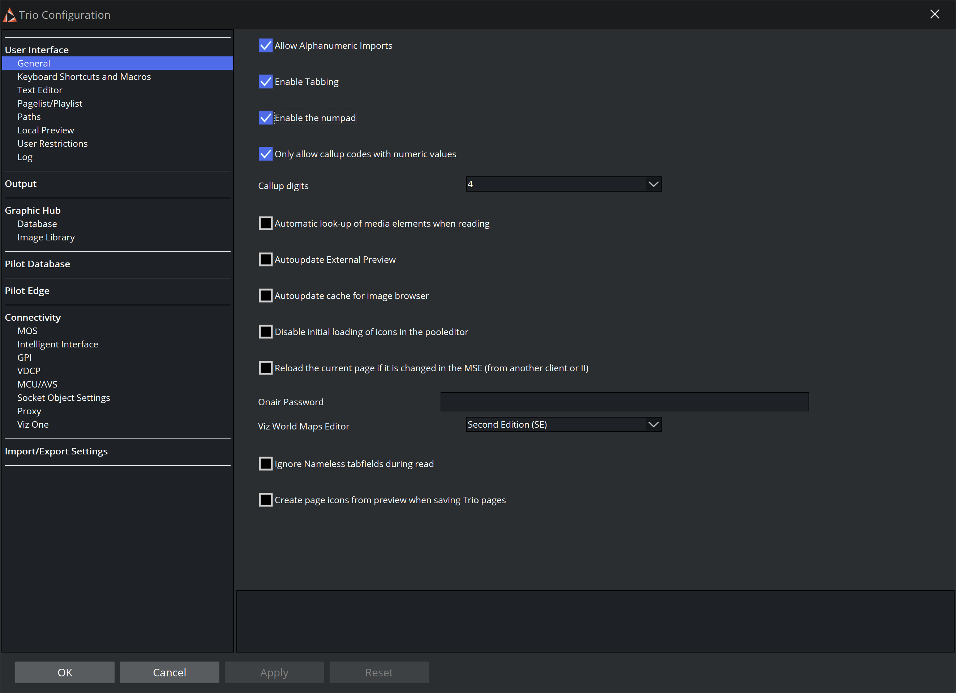The width and height of the screenshot is (956, 693).
Task: Check Autoupdate External Preview
Action: [x=266, y=260]
